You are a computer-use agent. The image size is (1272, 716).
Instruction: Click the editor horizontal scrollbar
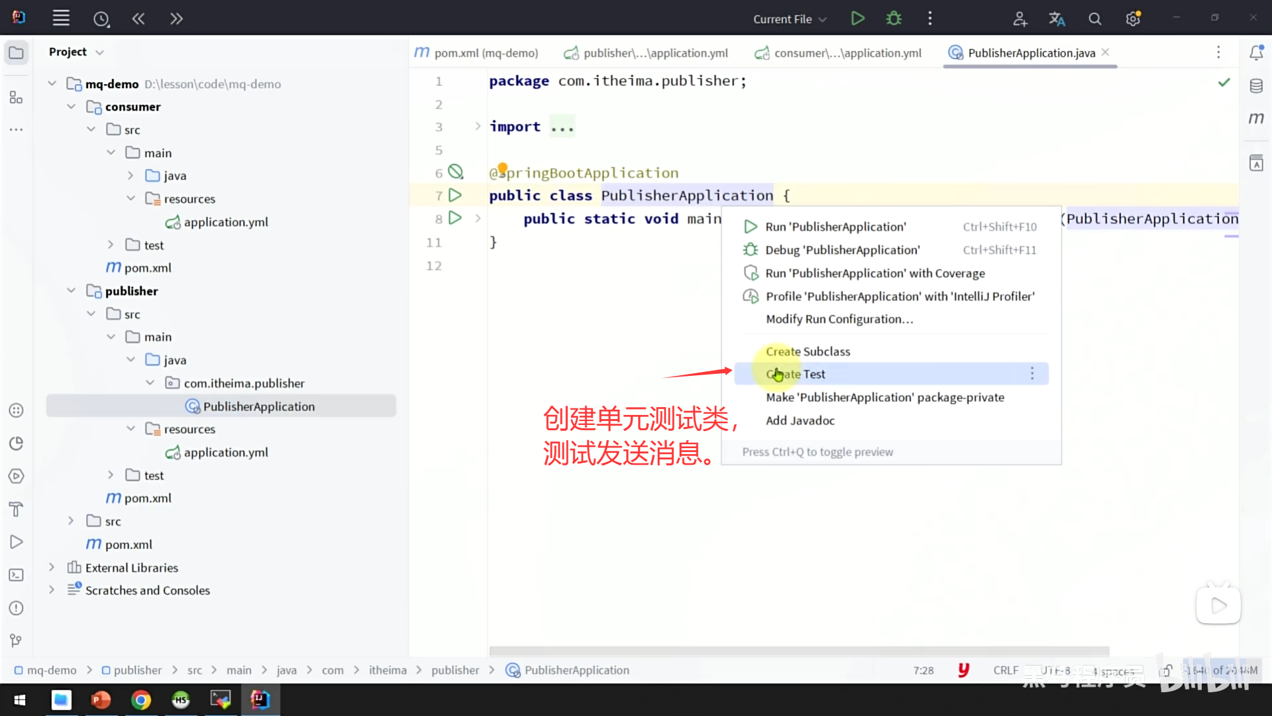tap(798, 651)
